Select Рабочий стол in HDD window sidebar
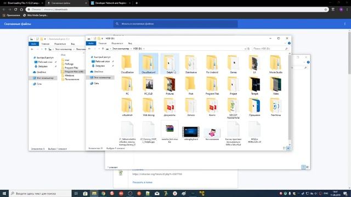The width and height of the screenshot is (351, 197). [100, 61]
